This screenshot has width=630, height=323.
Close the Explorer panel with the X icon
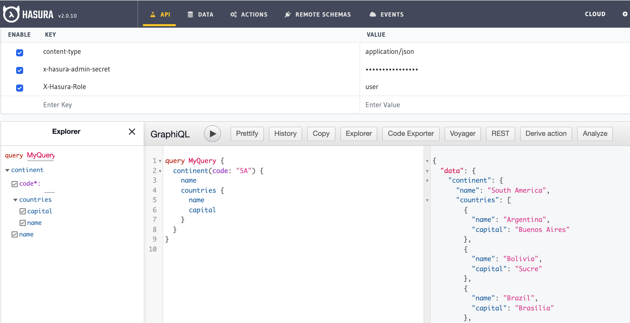132,132
